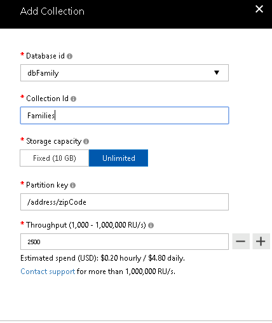Show info tooltip for Storage capacity
This screenshot has height=323, width=272.
pyautogui.click(x=86, y=141)
